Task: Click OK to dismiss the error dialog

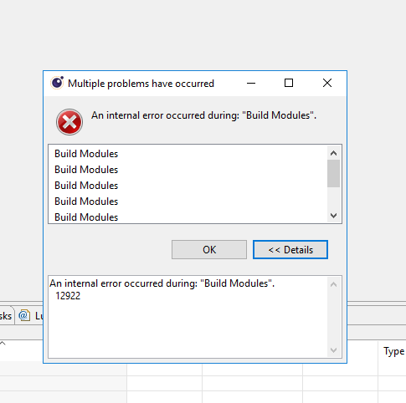Action: point(209,249)
